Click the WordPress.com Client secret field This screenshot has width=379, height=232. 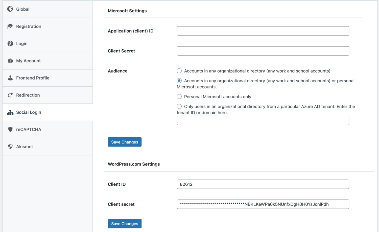tap(263, 204)
